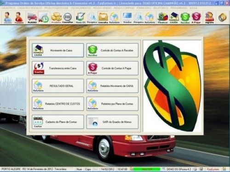
Task: Open the Fornecedores toolbar icon (red person)
Action: pos(19,17)
